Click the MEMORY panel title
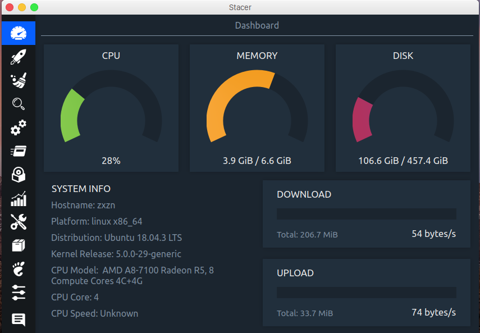The height and width of the screenshot is (333, 480). tap(257, 56)
